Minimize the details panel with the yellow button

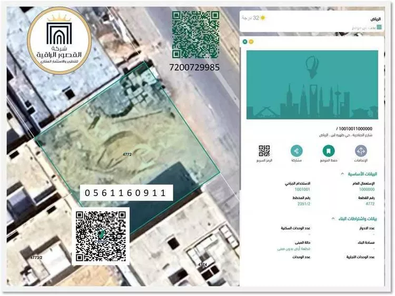251,42
